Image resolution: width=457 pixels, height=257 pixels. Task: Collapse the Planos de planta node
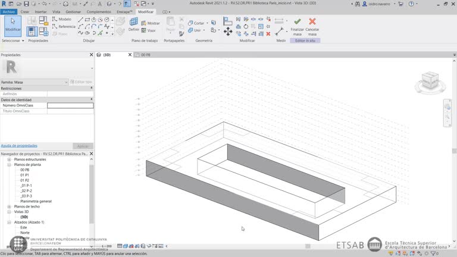click(9, 165)
